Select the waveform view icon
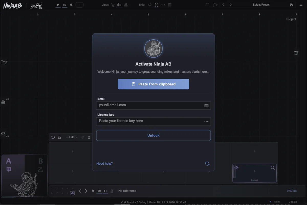Viewport: 307px width, 205px height. click(113, 5)
